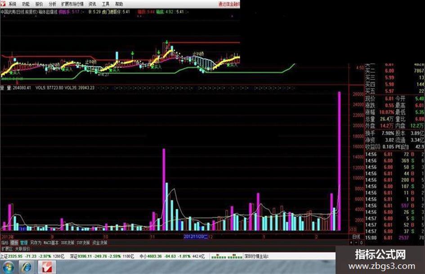Click the 现价 6.01 value
The height and width of the screenshot is (274, 425).
click(389, 99)
